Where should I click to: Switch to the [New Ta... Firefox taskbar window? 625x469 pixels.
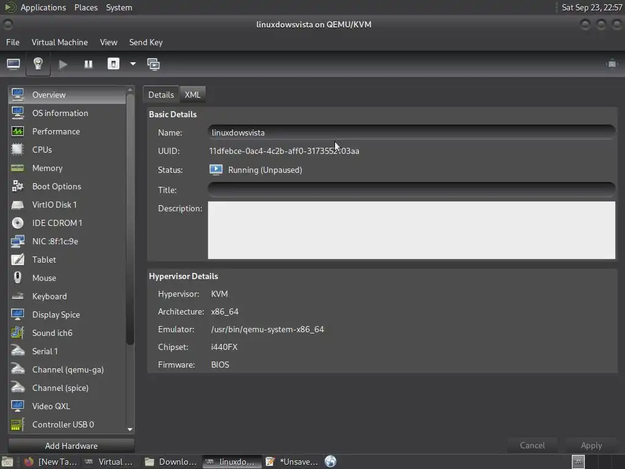click(50, 462)
